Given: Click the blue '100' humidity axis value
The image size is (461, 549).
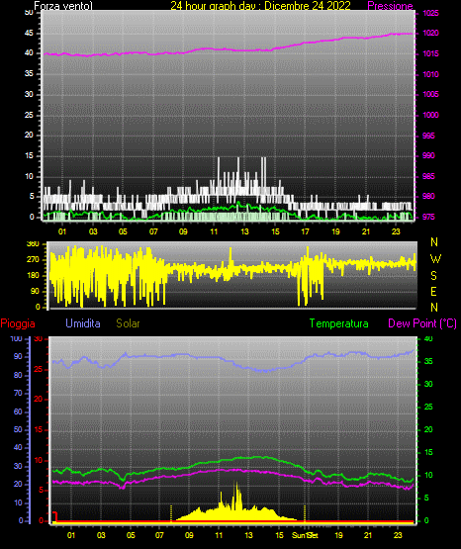Looking at the screenshot, I should click(x=16, y=339).
